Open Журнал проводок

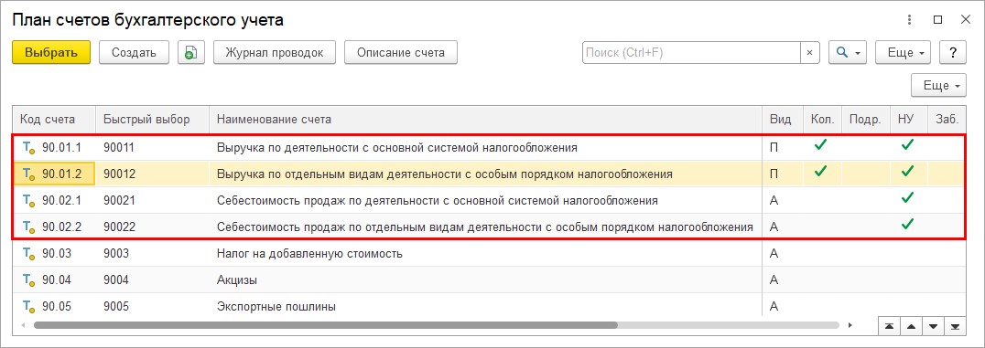pyautogui.click(x=275, y=53)
